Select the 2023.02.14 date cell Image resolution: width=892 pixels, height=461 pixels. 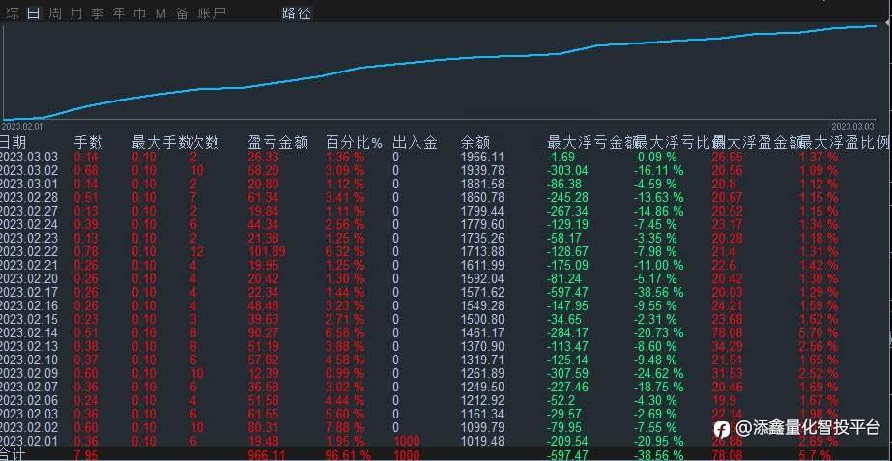pyautogui.click(x=28, y=332)
